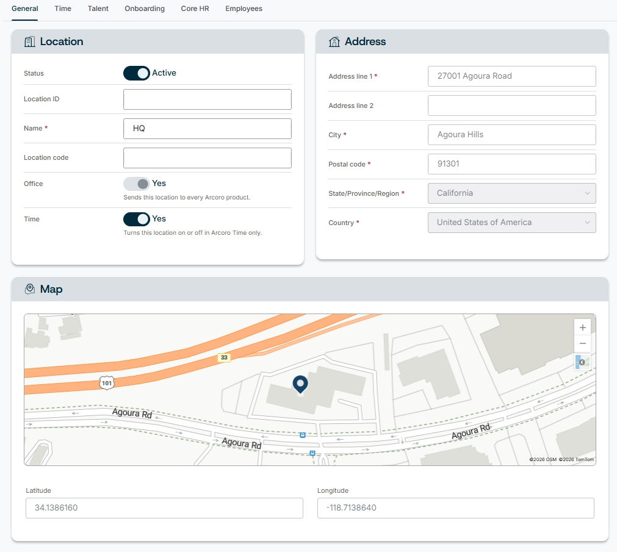
Task: Click the Name field containing HQ
Action: pyautogui.click(x=207, y=129)
